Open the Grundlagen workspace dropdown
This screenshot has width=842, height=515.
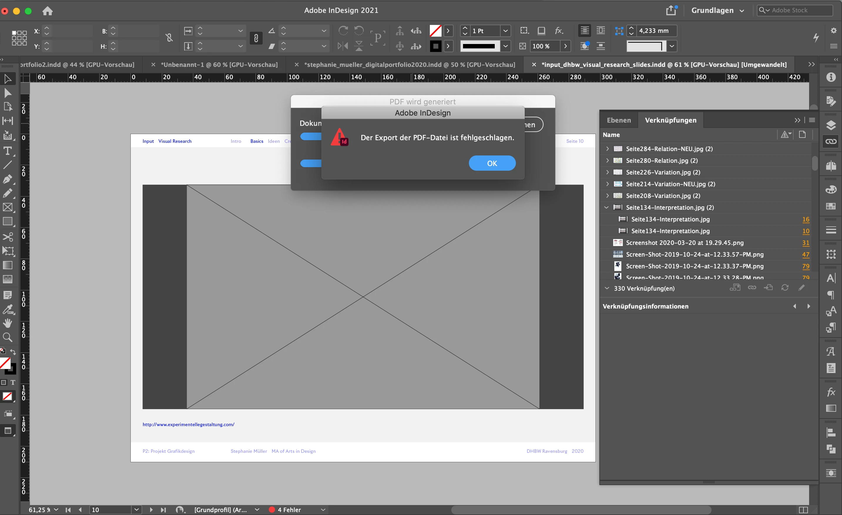pyautogui.click(x=717, y=11)
